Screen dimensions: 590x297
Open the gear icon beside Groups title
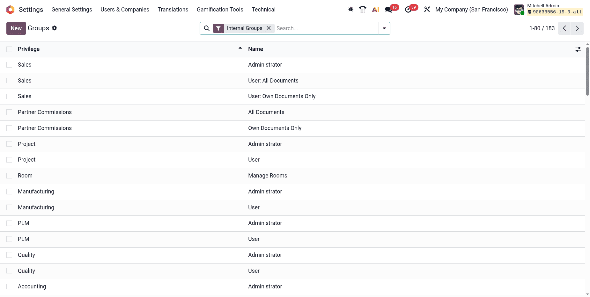coord(55,28)
